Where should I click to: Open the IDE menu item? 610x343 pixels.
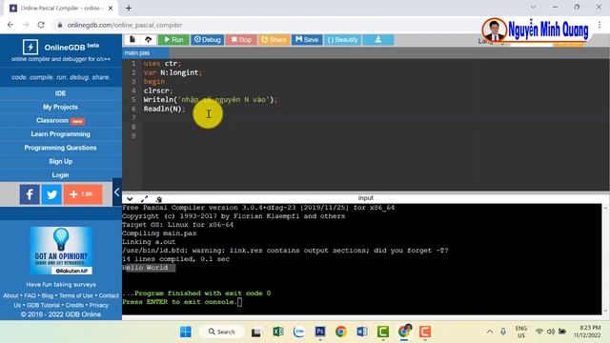pos(61,93)
